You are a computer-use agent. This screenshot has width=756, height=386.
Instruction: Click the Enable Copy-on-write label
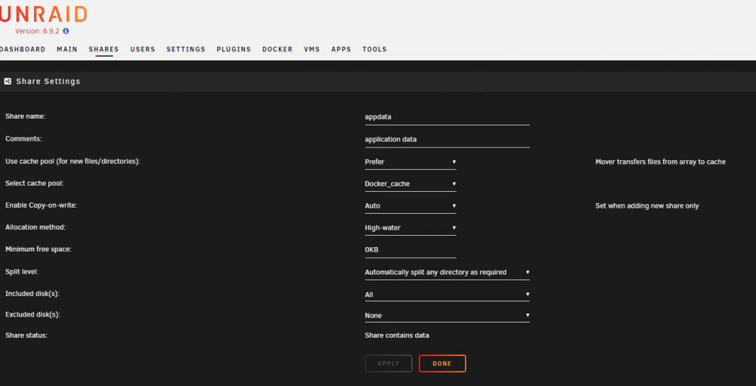[x=42, y=205]
